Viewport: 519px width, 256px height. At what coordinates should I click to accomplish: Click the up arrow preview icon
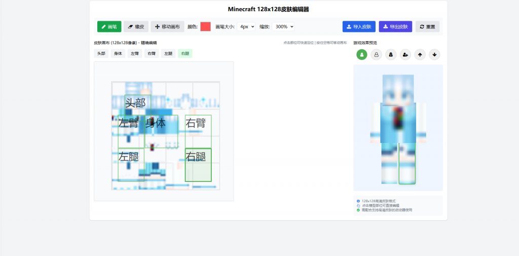[x=420, y=55]
